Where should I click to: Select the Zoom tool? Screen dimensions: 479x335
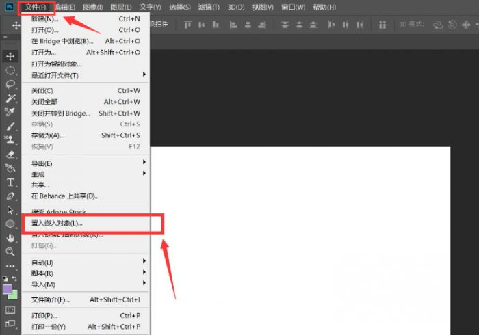coord(10,252)
